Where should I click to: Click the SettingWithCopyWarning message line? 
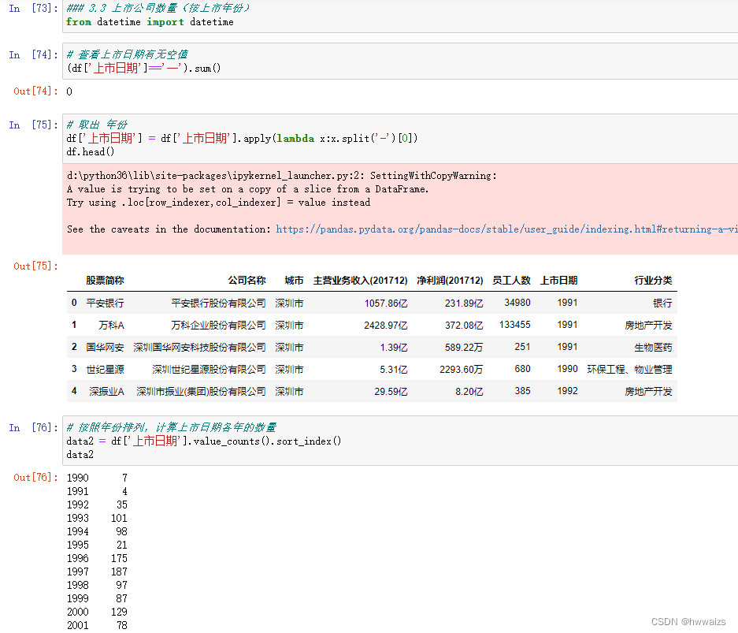click(x=281, y=176)
